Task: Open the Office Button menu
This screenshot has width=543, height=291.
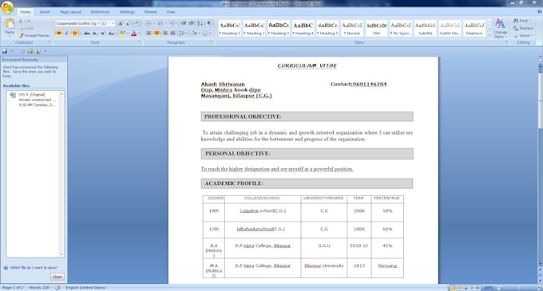Action: click(x=7, y=7)
